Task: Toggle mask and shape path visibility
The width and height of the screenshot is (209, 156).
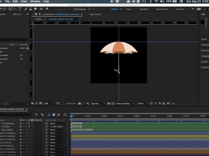Action: pos(62,104)
